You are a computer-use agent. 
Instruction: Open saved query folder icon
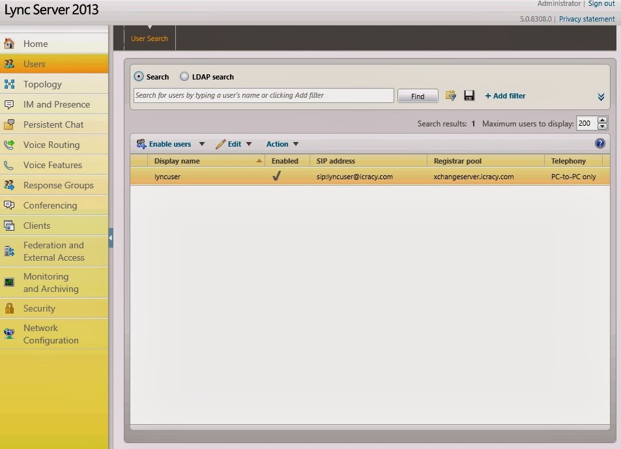[x=451, y=95]
